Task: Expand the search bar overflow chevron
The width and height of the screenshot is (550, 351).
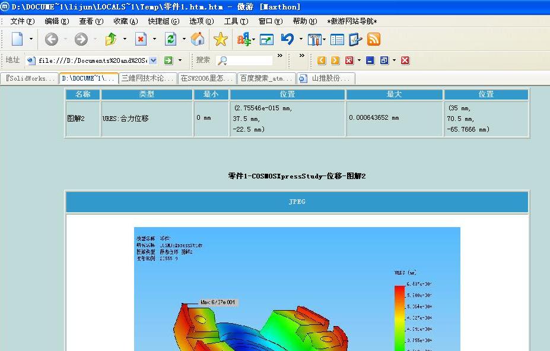Action: pyautogui.click(x=280, y=55)
